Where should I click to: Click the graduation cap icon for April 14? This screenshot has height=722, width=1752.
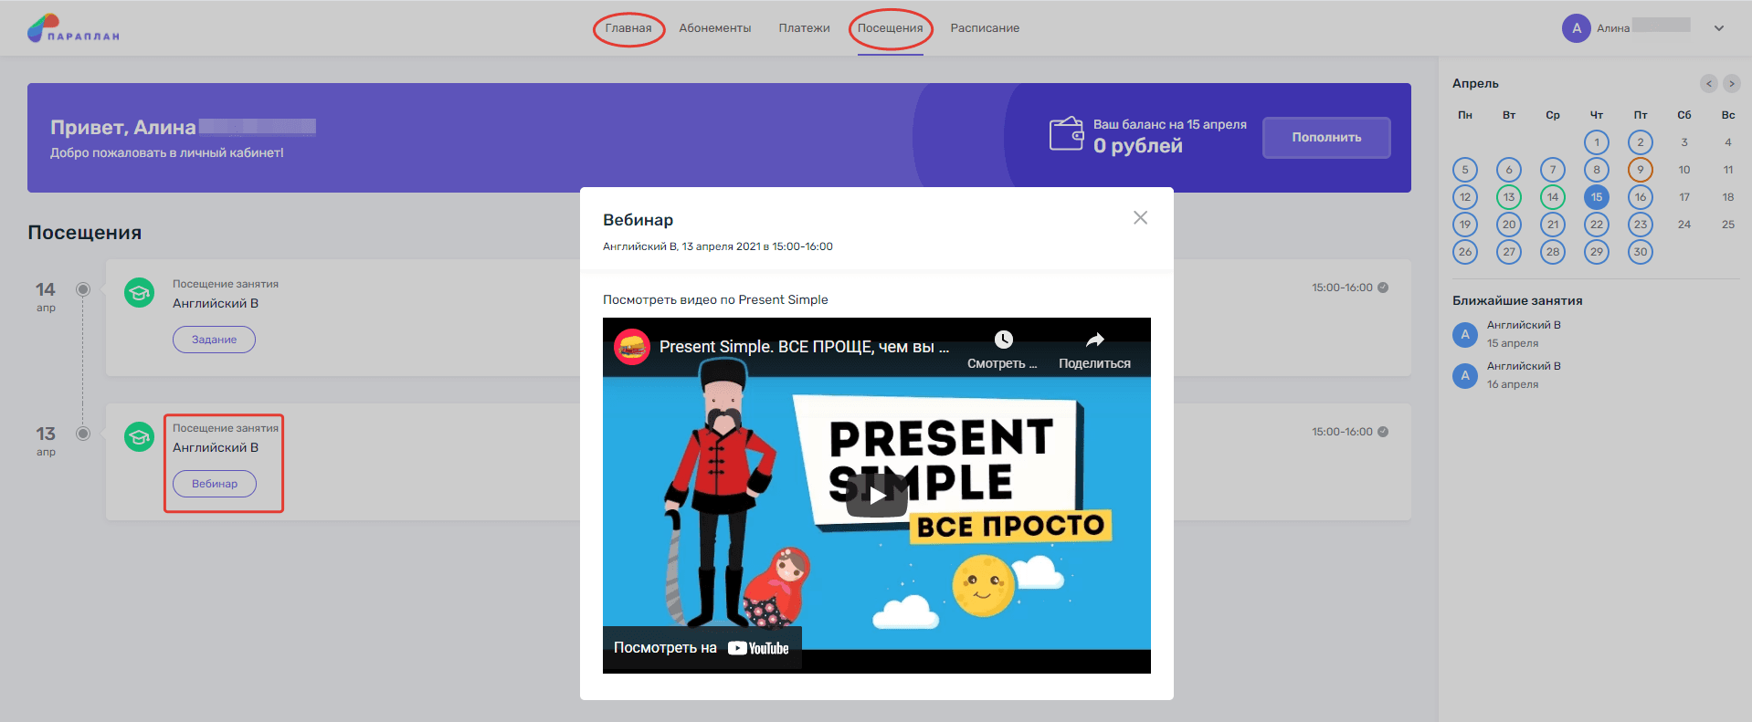(x=139, y=293)
